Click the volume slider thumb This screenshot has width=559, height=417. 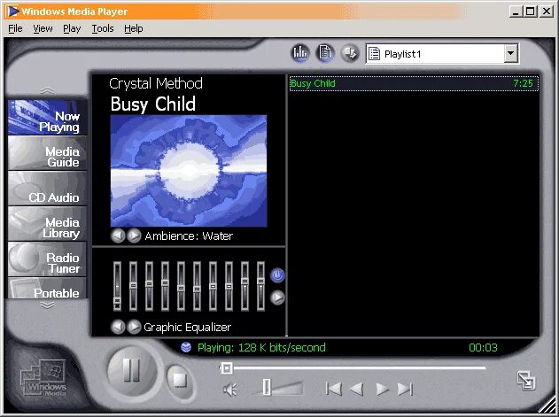267,387
